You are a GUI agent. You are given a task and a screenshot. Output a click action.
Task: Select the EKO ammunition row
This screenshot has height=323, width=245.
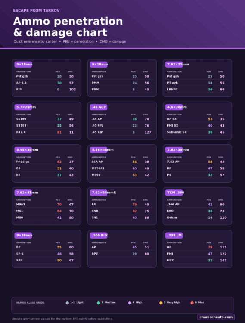click(197, 211)
